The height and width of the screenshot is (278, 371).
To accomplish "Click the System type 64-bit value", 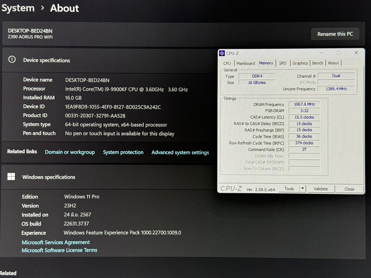I will coord(116,125).
